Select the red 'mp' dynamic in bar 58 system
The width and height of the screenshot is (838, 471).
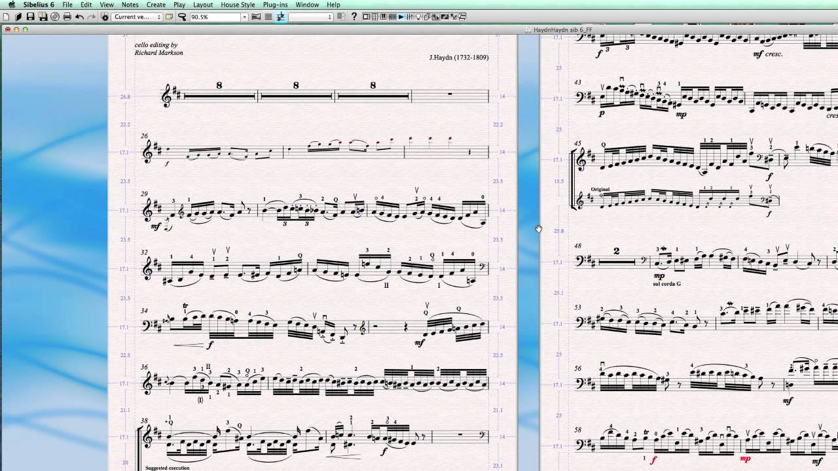click(x=746, y=459)
